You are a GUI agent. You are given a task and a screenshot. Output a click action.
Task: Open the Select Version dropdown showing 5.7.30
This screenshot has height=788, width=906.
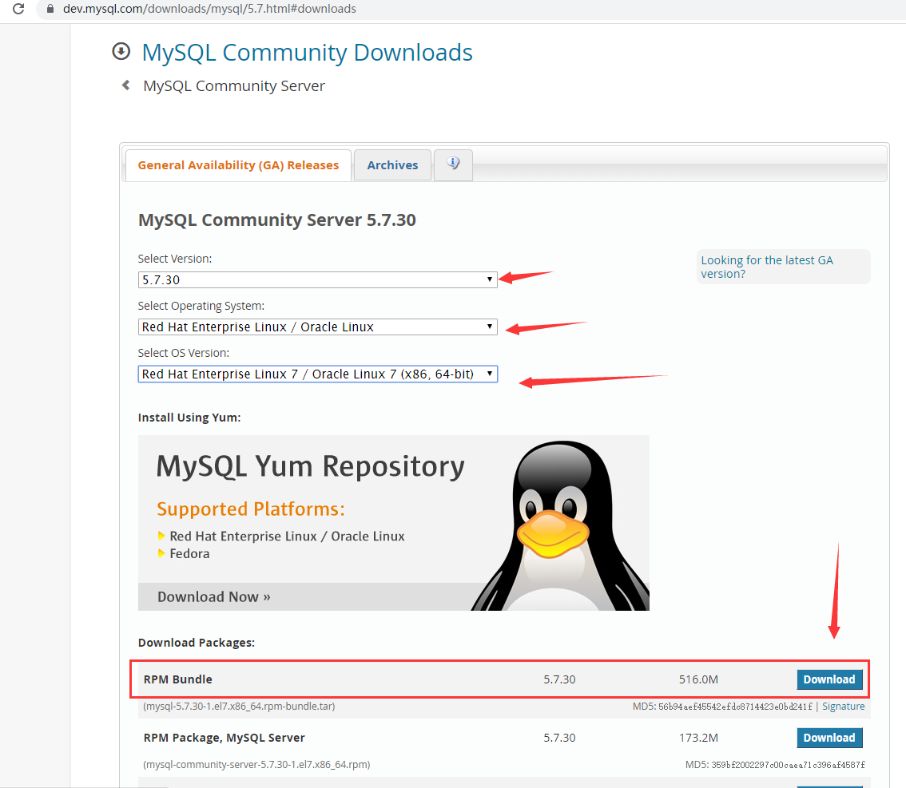(x=317, y=280)
